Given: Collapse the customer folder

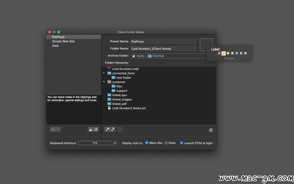Looking at the screenshot, I should [104, 82].
